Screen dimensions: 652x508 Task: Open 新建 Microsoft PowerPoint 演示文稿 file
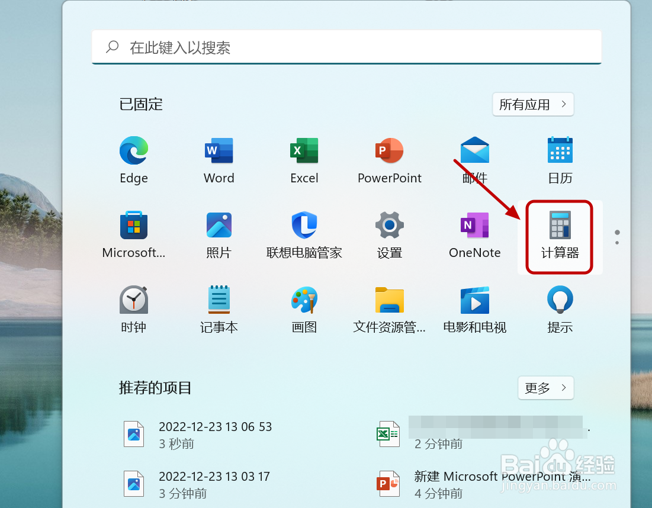coord(483,484)
